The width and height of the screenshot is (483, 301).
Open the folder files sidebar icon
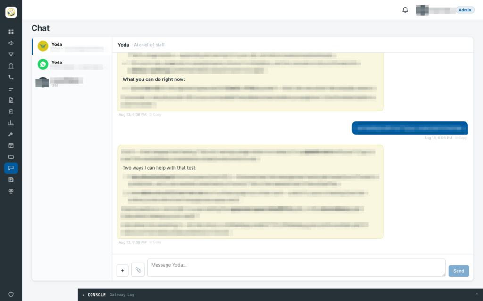(11, 157)
